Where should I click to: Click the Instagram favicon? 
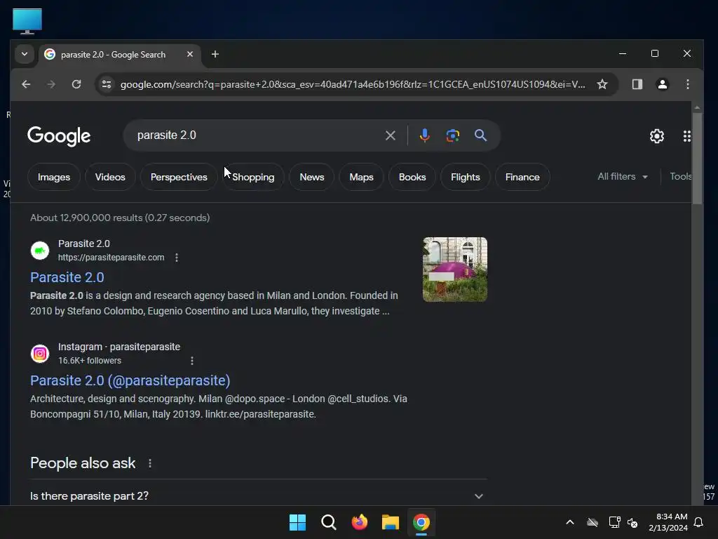[40, 354]
